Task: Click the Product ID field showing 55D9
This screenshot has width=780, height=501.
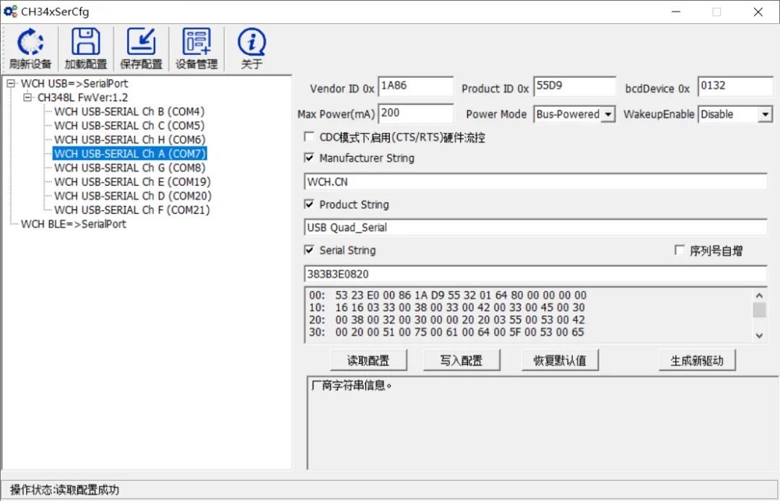Action: tap(575, 86)
